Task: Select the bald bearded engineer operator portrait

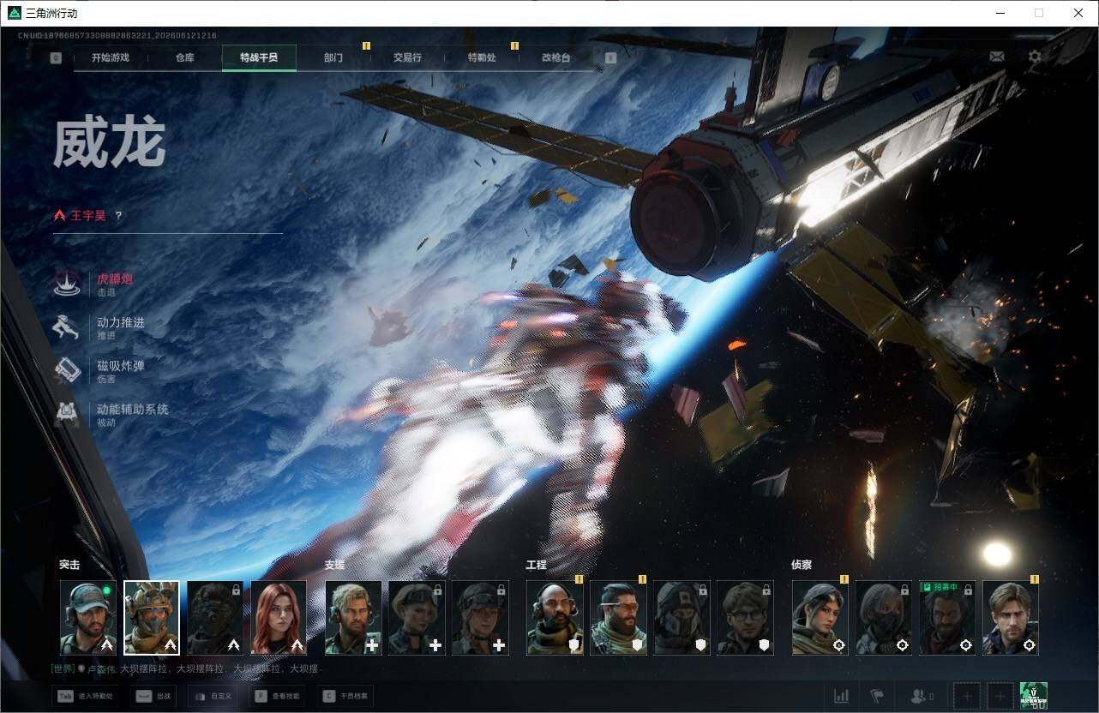Action: point(555,618)
